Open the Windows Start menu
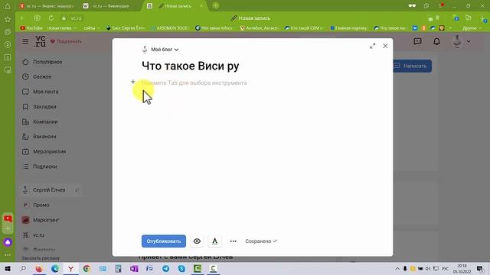The image size is (490, 275). [x=8, y=268]
